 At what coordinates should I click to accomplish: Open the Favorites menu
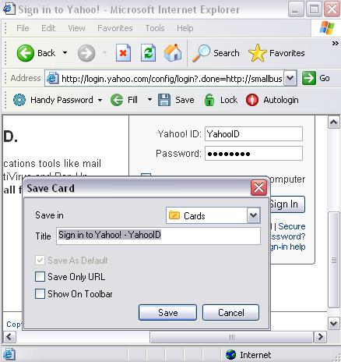click(115, 28)
